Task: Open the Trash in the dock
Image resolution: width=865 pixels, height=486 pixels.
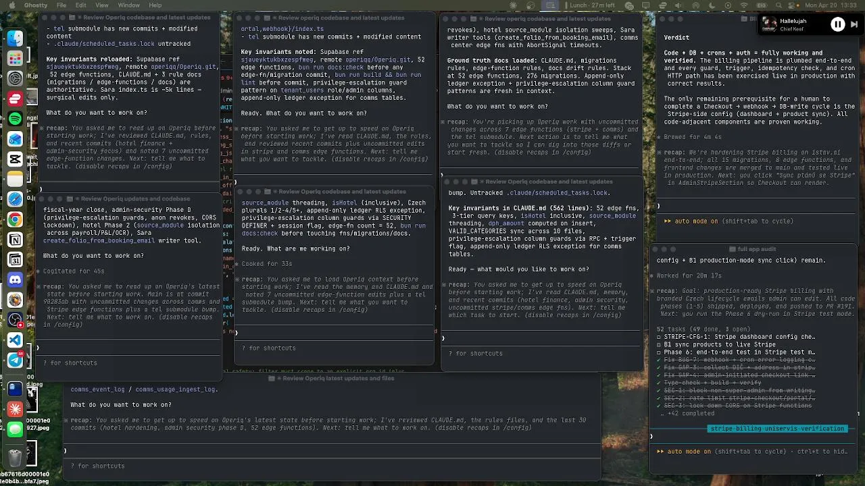Action: tap(15, 458)
